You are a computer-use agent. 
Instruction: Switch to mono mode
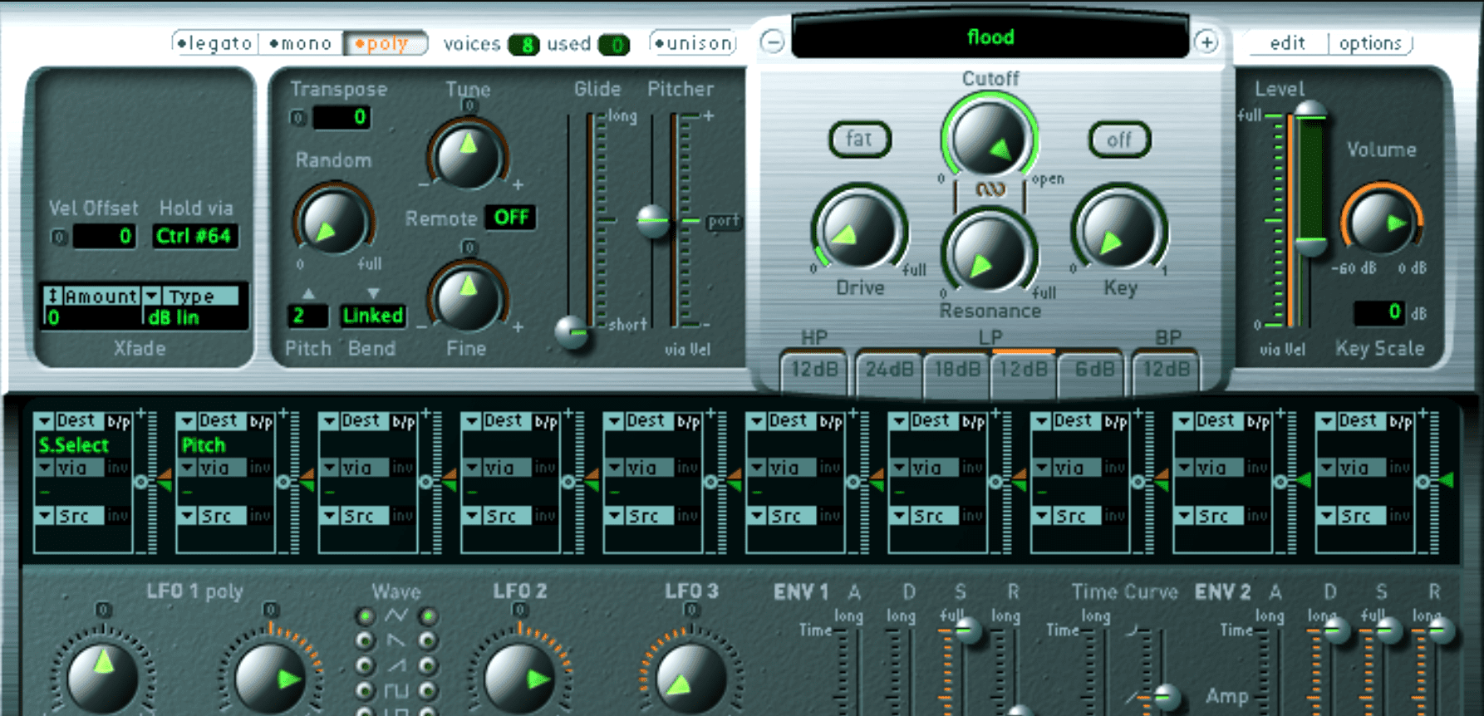301,43
